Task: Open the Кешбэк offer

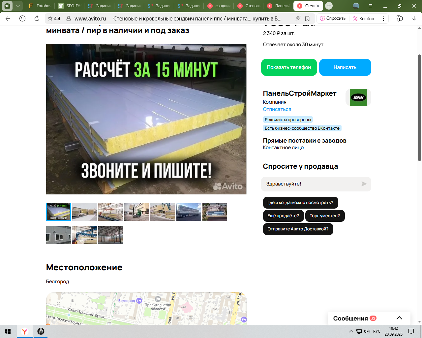Action: (x=364, y=18)
